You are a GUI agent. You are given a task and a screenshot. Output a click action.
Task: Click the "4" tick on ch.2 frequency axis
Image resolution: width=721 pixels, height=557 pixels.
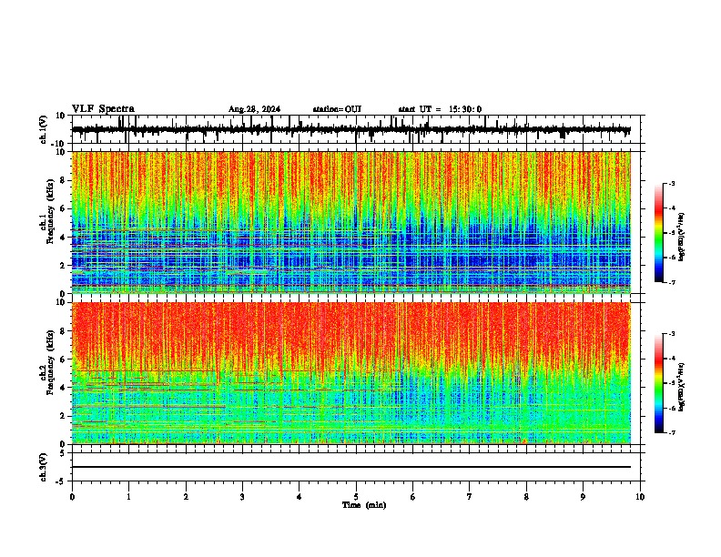(63, 388)
